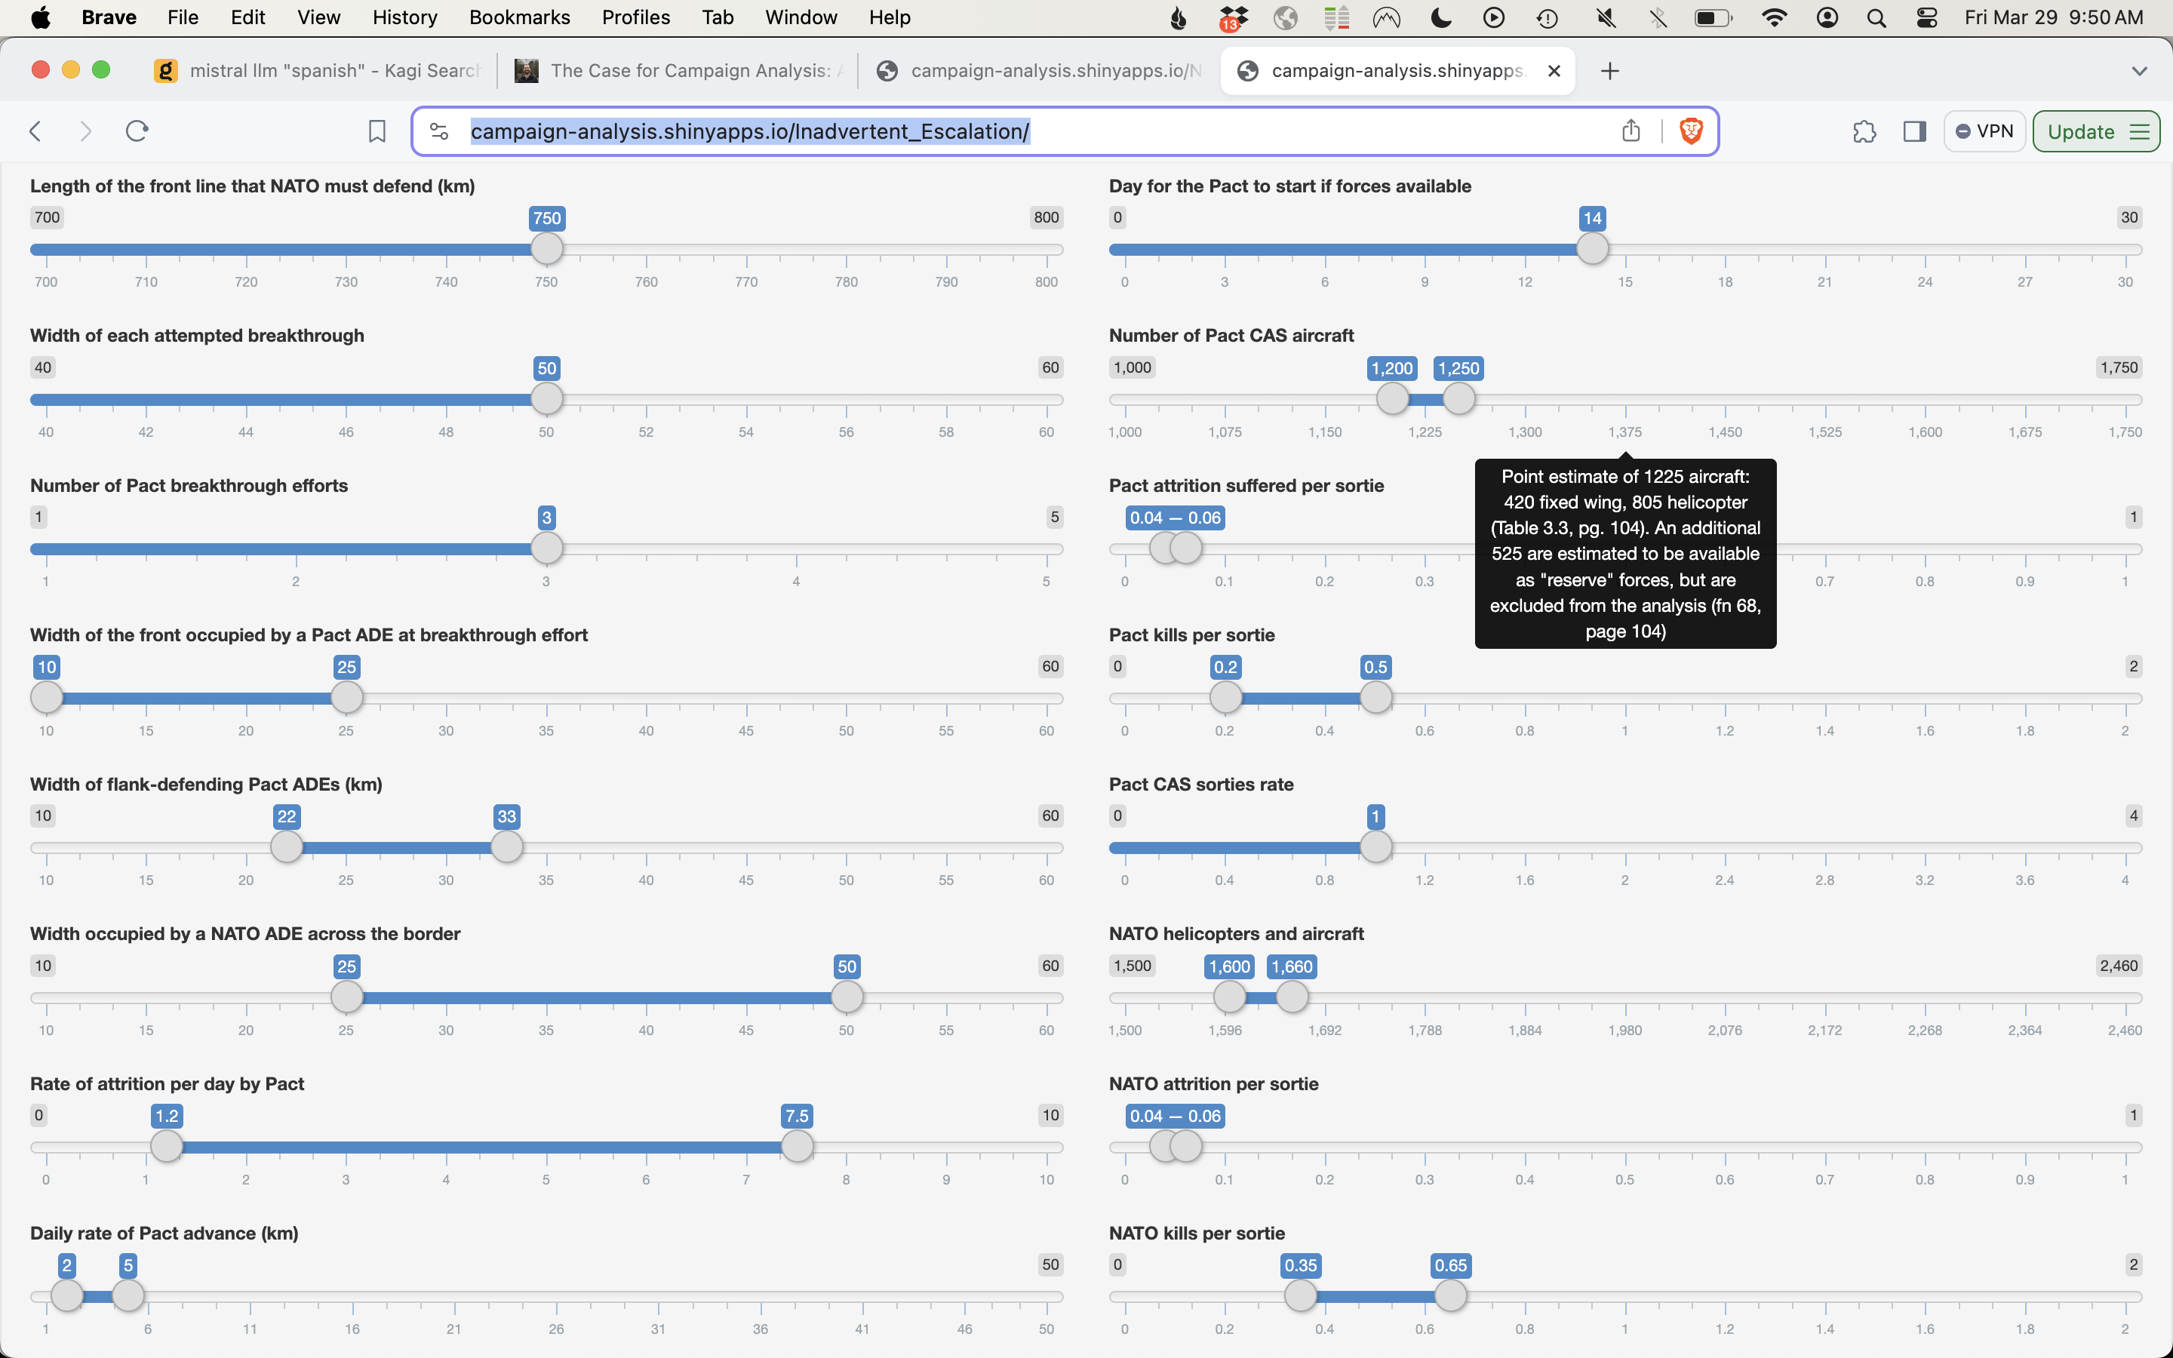Reload the current page

coord(137,131)
